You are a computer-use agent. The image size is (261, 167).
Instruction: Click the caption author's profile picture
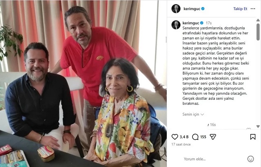(x=176, y=25)
